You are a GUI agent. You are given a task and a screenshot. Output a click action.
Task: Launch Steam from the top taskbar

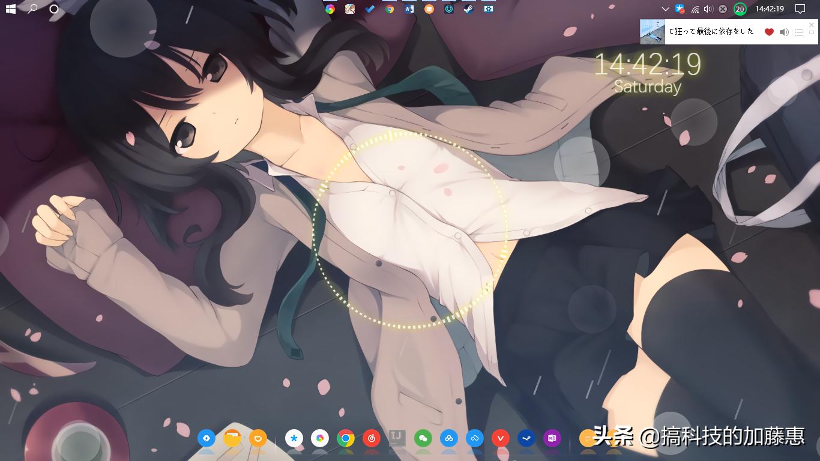click(x=469, y=9)
